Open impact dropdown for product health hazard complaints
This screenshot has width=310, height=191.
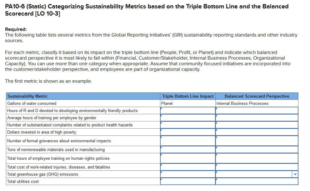[187, 125]
